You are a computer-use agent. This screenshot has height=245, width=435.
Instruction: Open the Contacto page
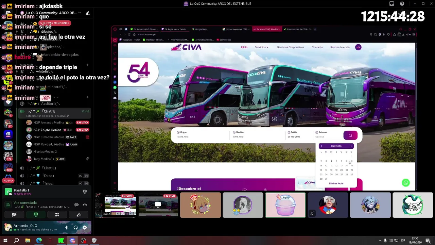pyautogui.click(x=317, y=47)
